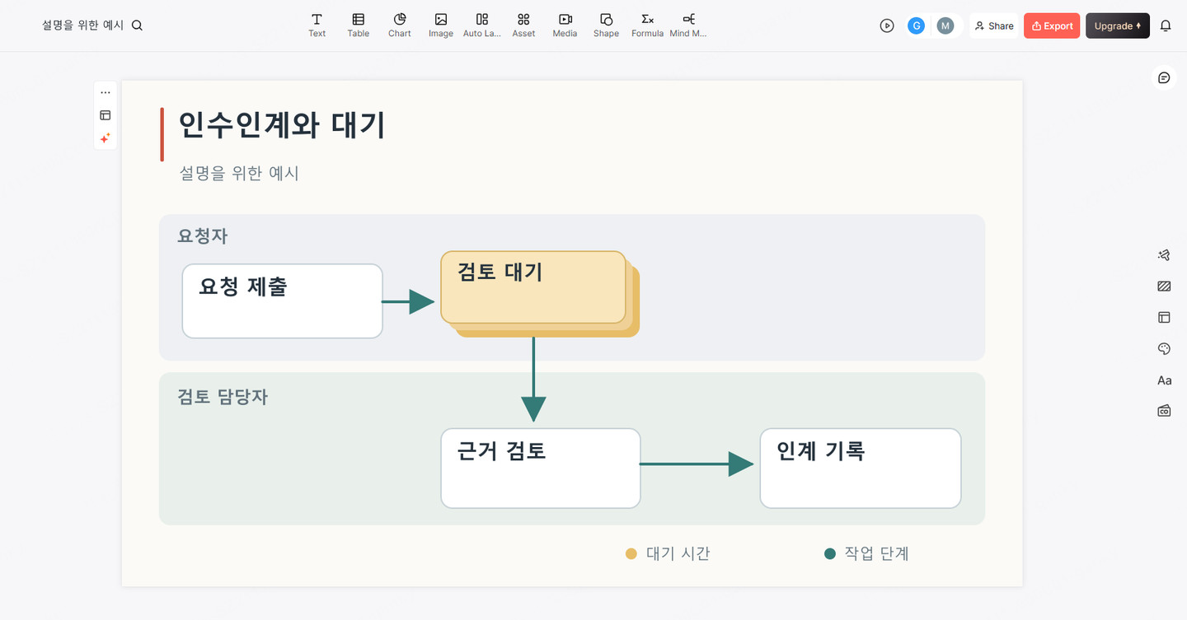Click the layout icon under the three-dot menu

coord(106,115)
